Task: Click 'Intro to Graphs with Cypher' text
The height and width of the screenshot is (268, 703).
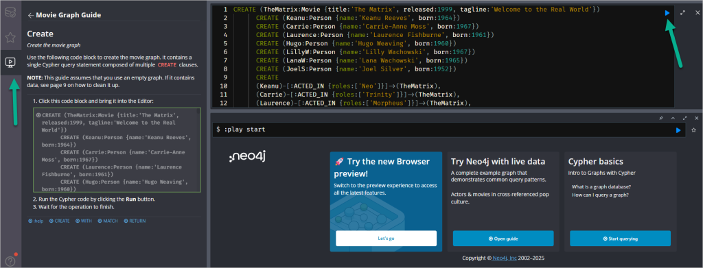Action: (x=601, y=173)
